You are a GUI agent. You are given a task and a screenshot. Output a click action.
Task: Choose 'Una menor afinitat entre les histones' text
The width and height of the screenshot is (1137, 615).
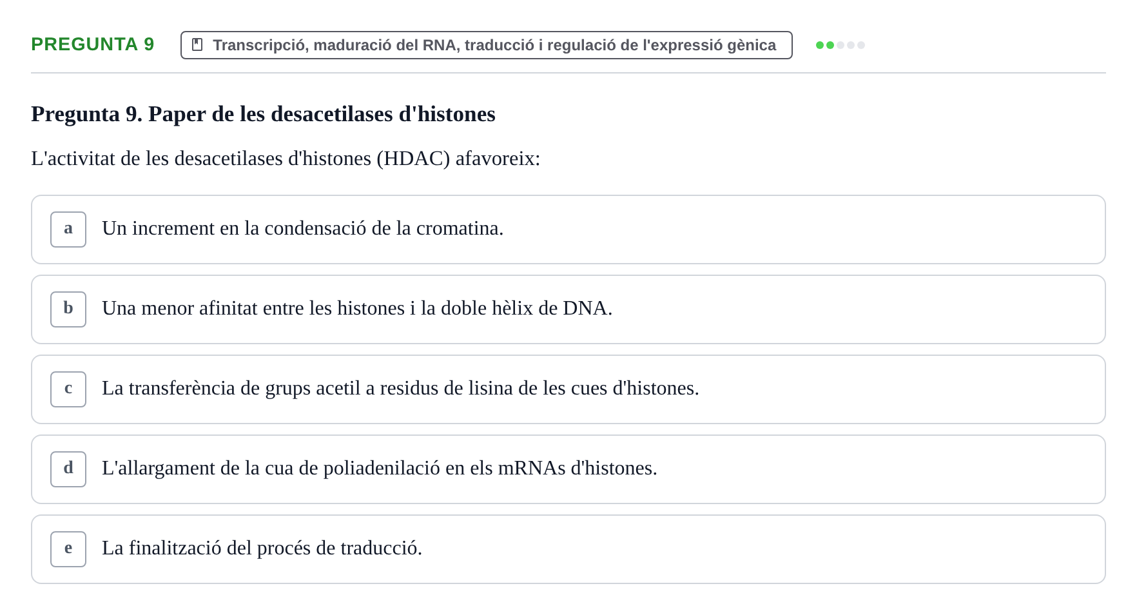pyautogui.click(x=357, y=308)
